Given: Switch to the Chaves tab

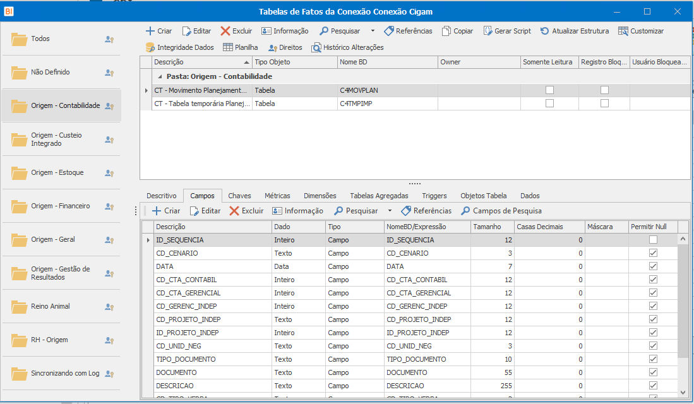Looking at the screenshot, I should point(239,196).
